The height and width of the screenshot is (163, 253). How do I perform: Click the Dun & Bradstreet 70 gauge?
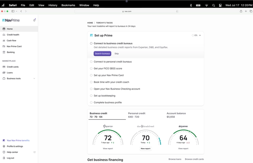pyautogui.click(x=146, y=137)
